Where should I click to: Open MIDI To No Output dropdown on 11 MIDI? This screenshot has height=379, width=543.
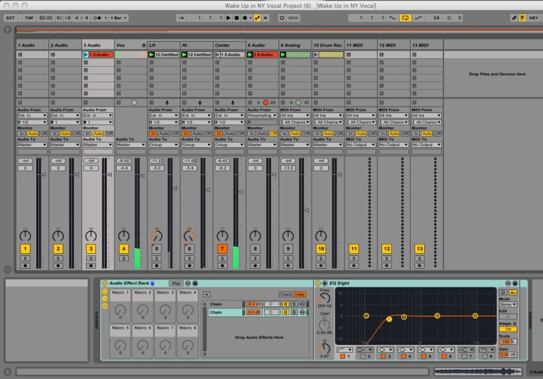pos(361,144)
